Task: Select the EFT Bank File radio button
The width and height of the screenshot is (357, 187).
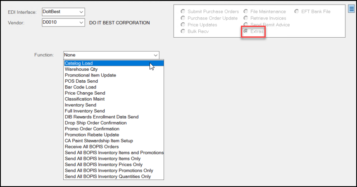Action: tap(297, 12)
